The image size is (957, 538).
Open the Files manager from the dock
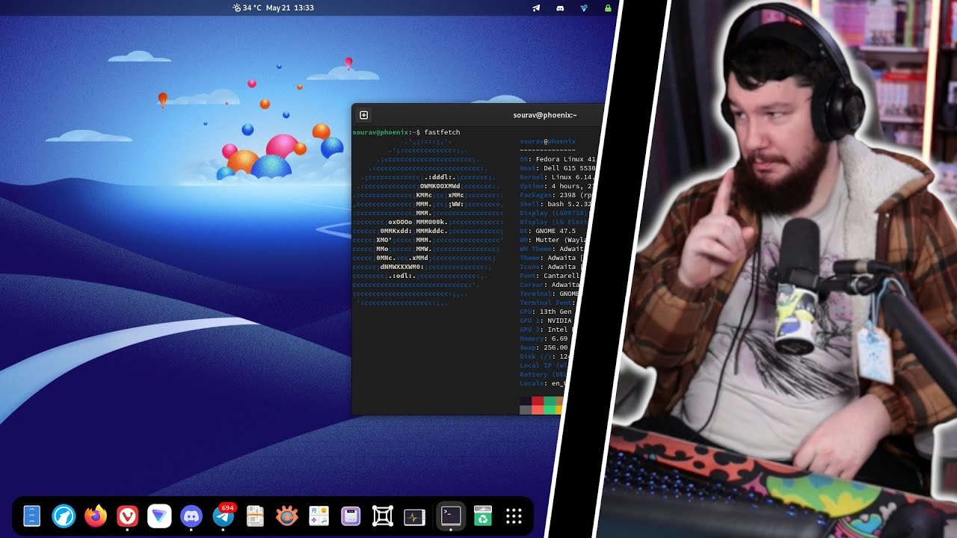pyautogui.click(x=32, y=516)
